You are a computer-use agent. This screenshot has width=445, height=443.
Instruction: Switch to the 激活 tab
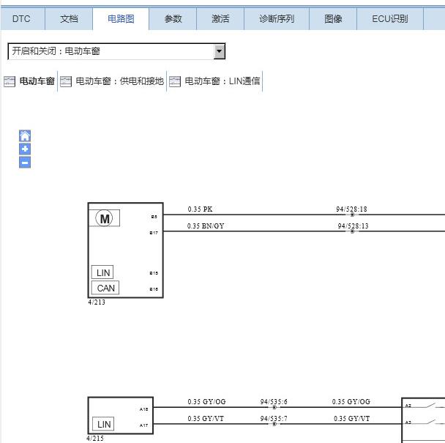click(220, 19)
